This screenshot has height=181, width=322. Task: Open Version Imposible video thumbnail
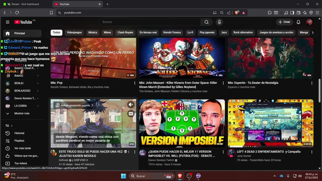pos(182,123)
